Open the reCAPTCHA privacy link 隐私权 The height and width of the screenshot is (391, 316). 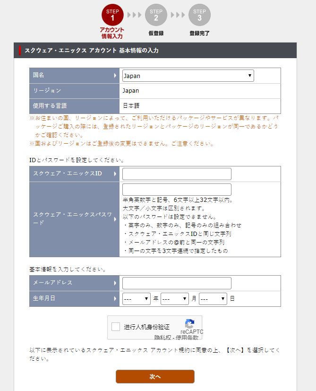click(162, 338)
